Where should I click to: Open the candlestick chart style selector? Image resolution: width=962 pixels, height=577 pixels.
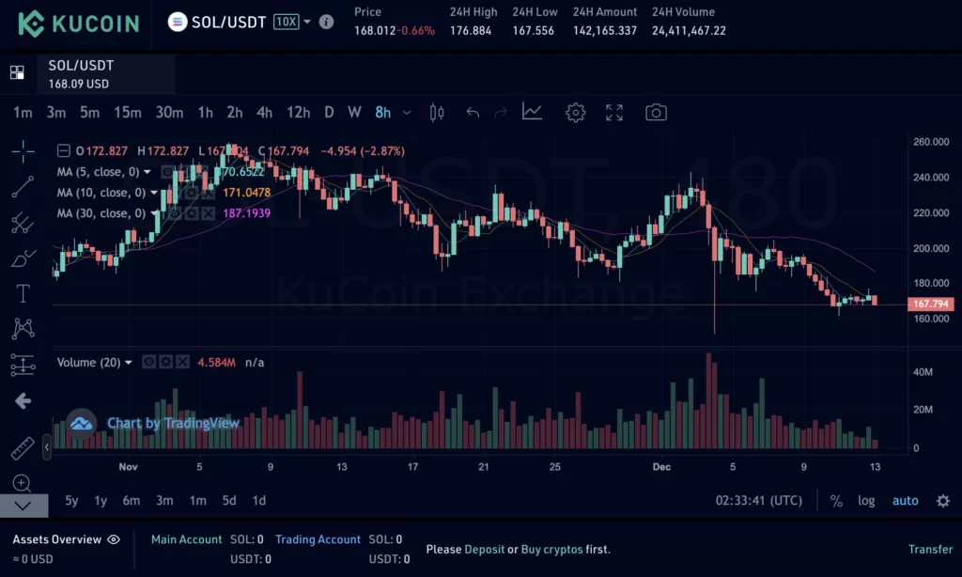pos(437,113)
